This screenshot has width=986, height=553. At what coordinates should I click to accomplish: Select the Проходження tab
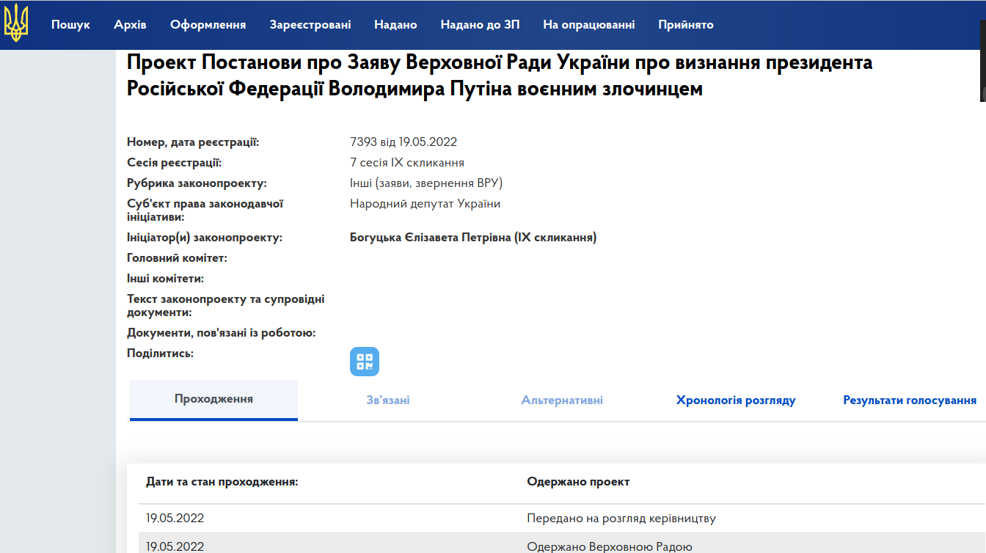213,400
